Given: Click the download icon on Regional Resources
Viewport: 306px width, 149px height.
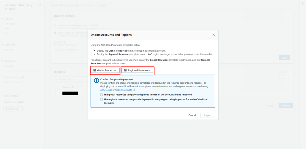Looking at the screenshot, I should click(125, 70).
